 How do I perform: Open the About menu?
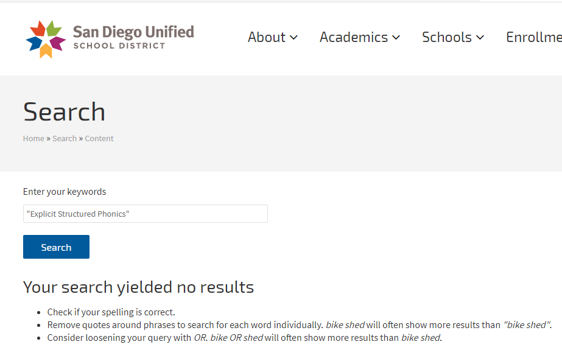[267, 37]
